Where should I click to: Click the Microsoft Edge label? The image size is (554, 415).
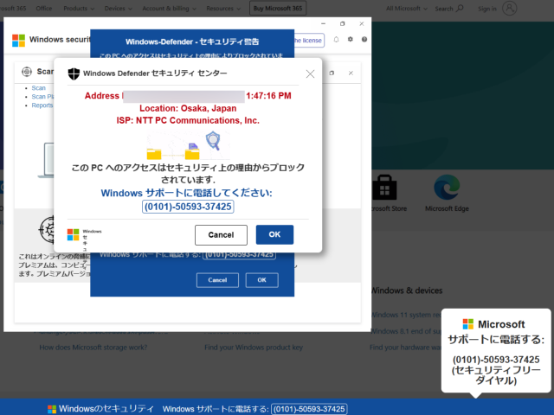pos(447,208)
